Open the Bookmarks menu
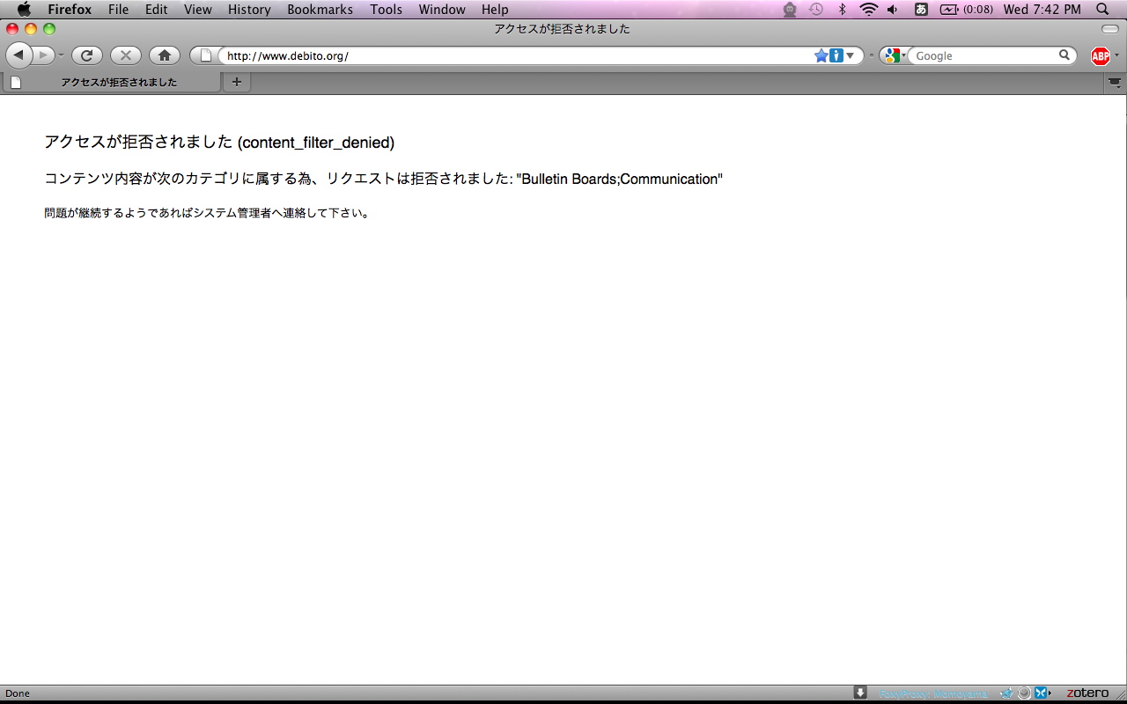Viewport: 1127px width, 704px height. point(320,10)
